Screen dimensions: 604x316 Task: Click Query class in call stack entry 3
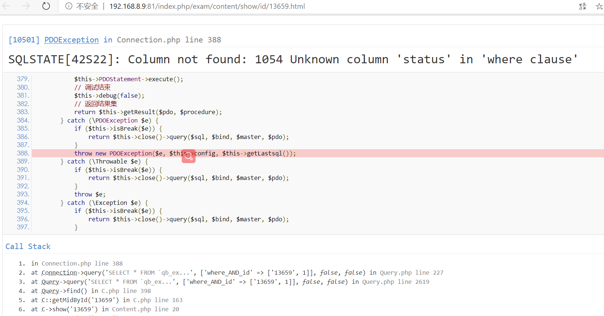[x=50, y=282]
